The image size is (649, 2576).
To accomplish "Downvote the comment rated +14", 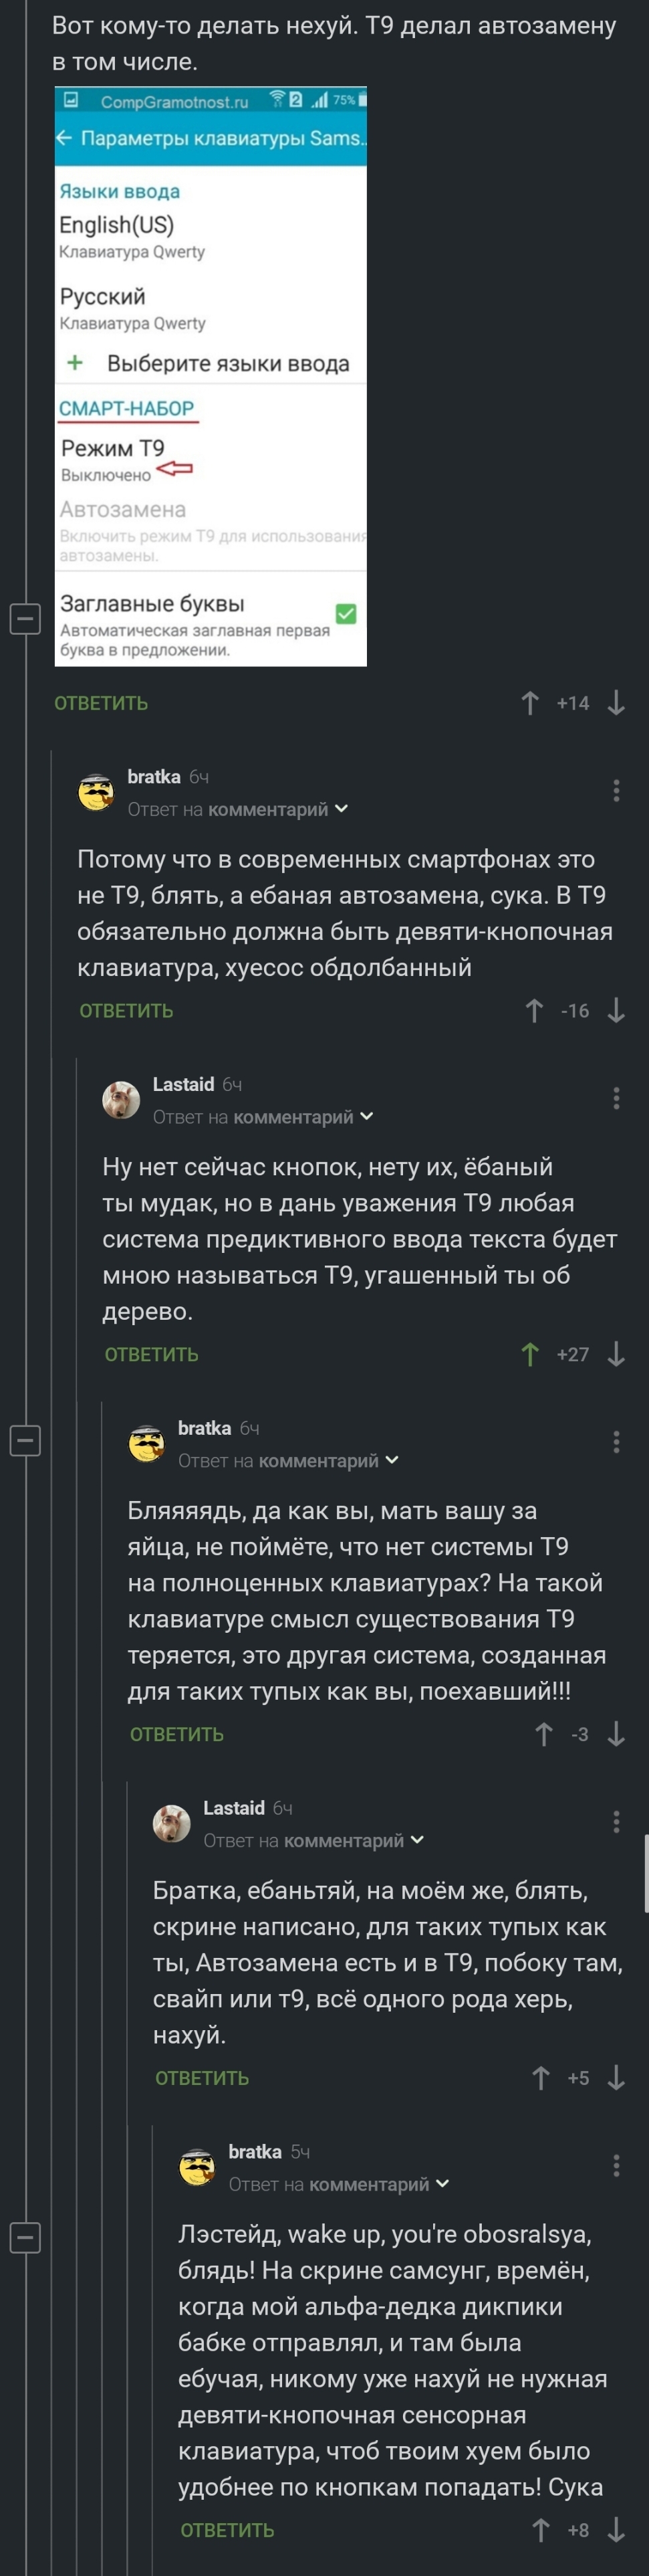I will point(616,703).
